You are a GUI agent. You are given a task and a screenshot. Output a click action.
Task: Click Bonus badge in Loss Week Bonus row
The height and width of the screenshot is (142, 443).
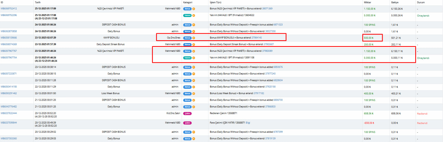point(187,93)
